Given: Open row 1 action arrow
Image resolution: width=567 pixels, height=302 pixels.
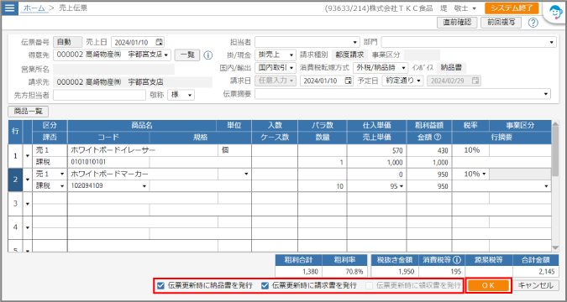Looking at the screenshot, I should click(28, 156).
